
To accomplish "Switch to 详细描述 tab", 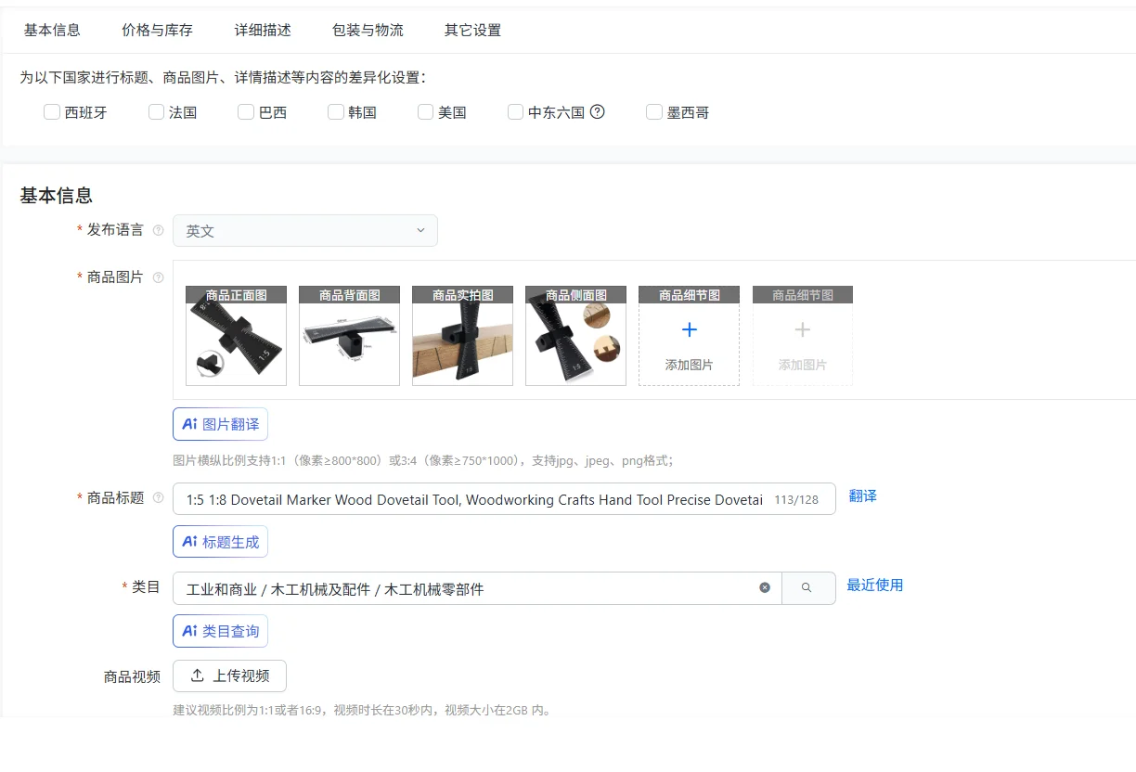I will pyautogui.click(x=263, y=30).
